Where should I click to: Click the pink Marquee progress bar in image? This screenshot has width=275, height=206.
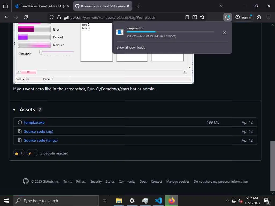tap(34, 45)
